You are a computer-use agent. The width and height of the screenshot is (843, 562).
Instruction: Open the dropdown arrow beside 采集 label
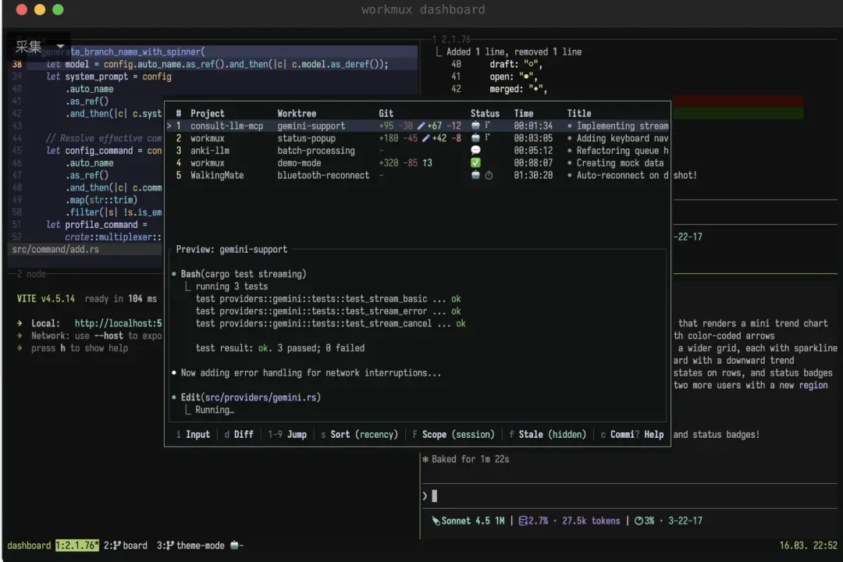pos(60,46)
